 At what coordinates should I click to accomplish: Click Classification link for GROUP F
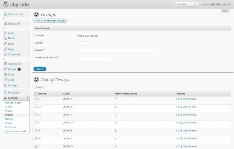(190, 138)
